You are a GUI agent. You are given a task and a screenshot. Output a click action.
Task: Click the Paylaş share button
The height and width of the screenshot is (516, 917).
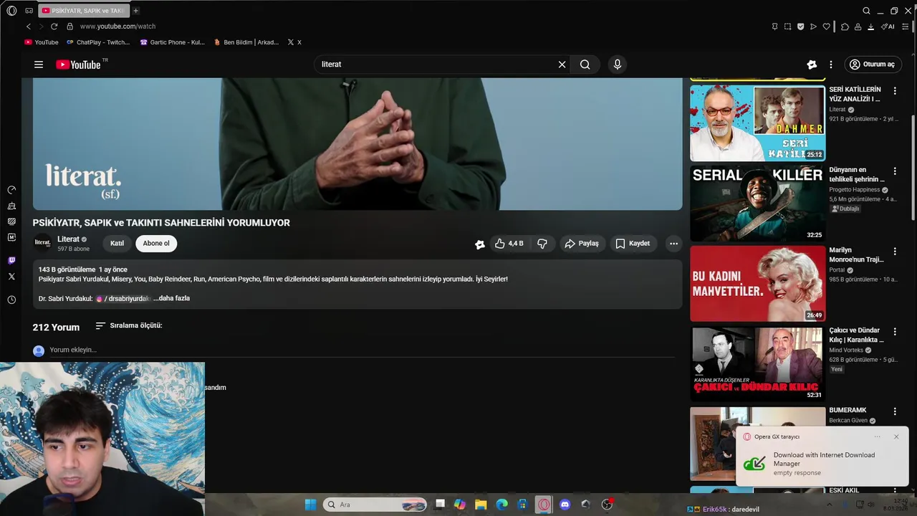581,244
